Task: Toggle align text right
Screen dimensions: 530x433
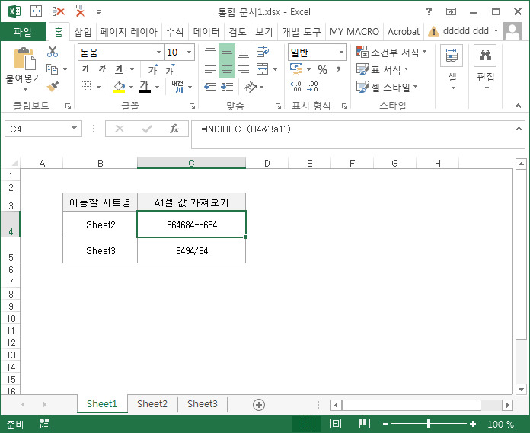Action: point(244,69)
